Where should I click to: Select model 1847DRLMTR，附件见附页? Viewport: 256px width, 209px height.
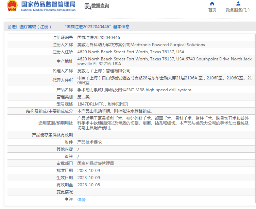tap(103, 104)
